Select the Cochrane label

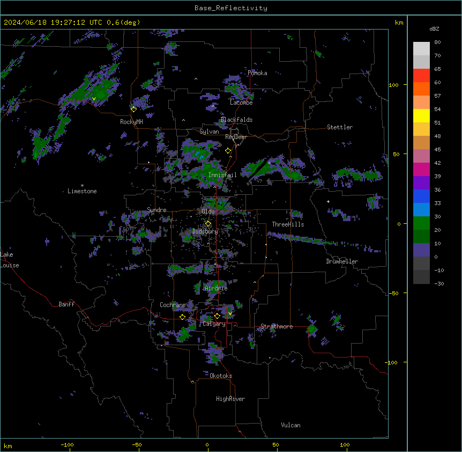pos(173,305)
